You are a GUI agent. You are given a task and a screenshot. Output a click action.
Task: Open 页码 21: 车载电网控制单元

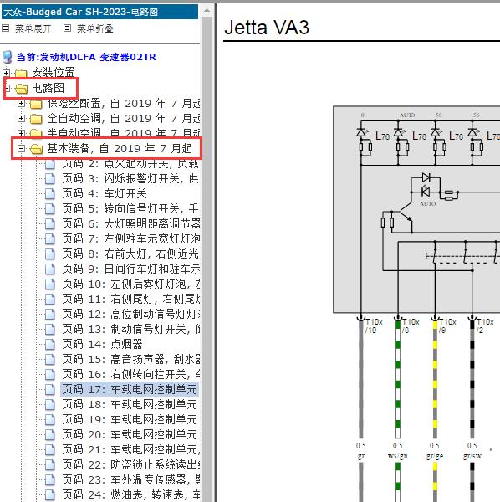(x=131, y=449)
